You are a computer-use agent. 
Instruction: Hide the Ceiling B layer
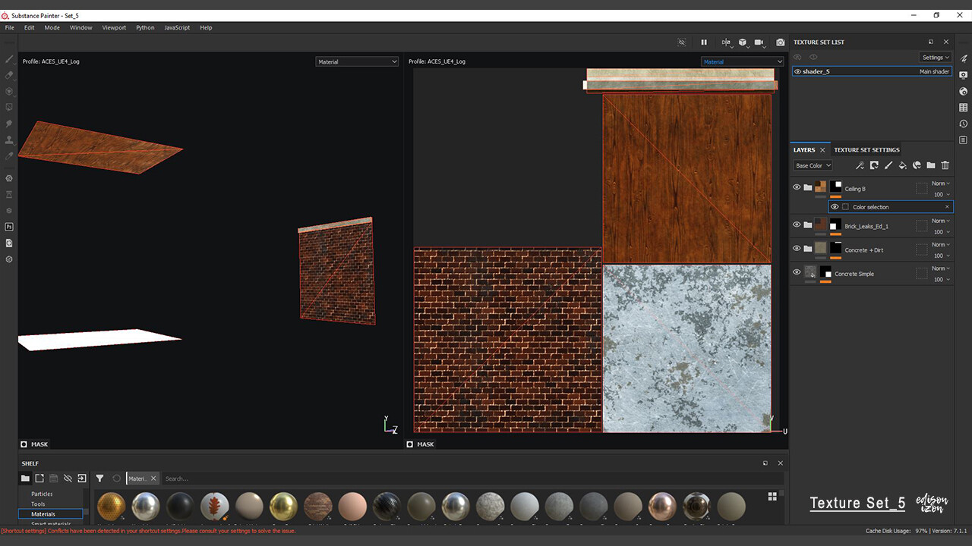pyautogui.click(x=797, y=187)
